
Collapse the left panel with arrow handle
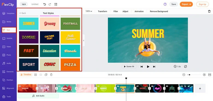[x=84, y=41]
